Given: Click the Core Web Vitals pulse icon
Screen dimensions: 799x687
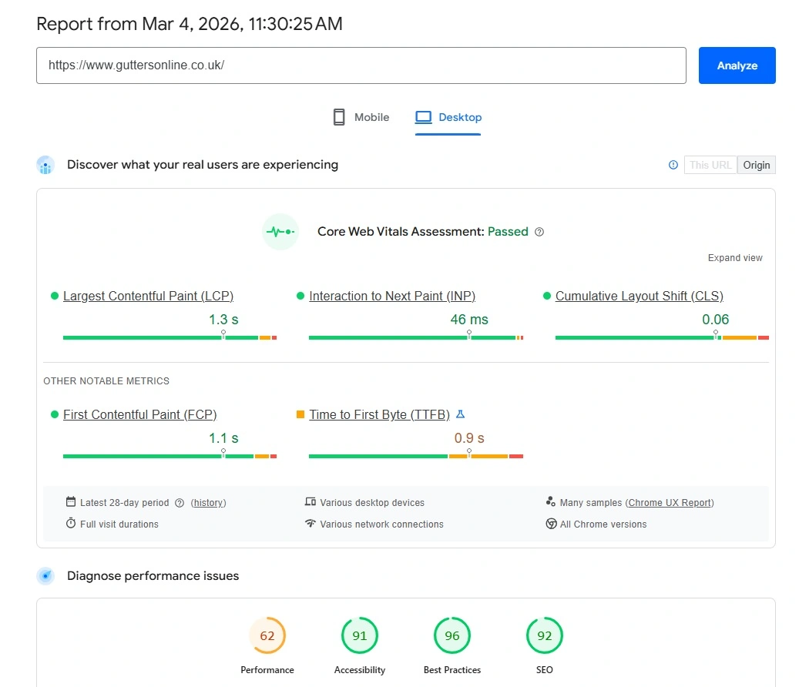Looking at the screenshot, I should tap(280, 231).
